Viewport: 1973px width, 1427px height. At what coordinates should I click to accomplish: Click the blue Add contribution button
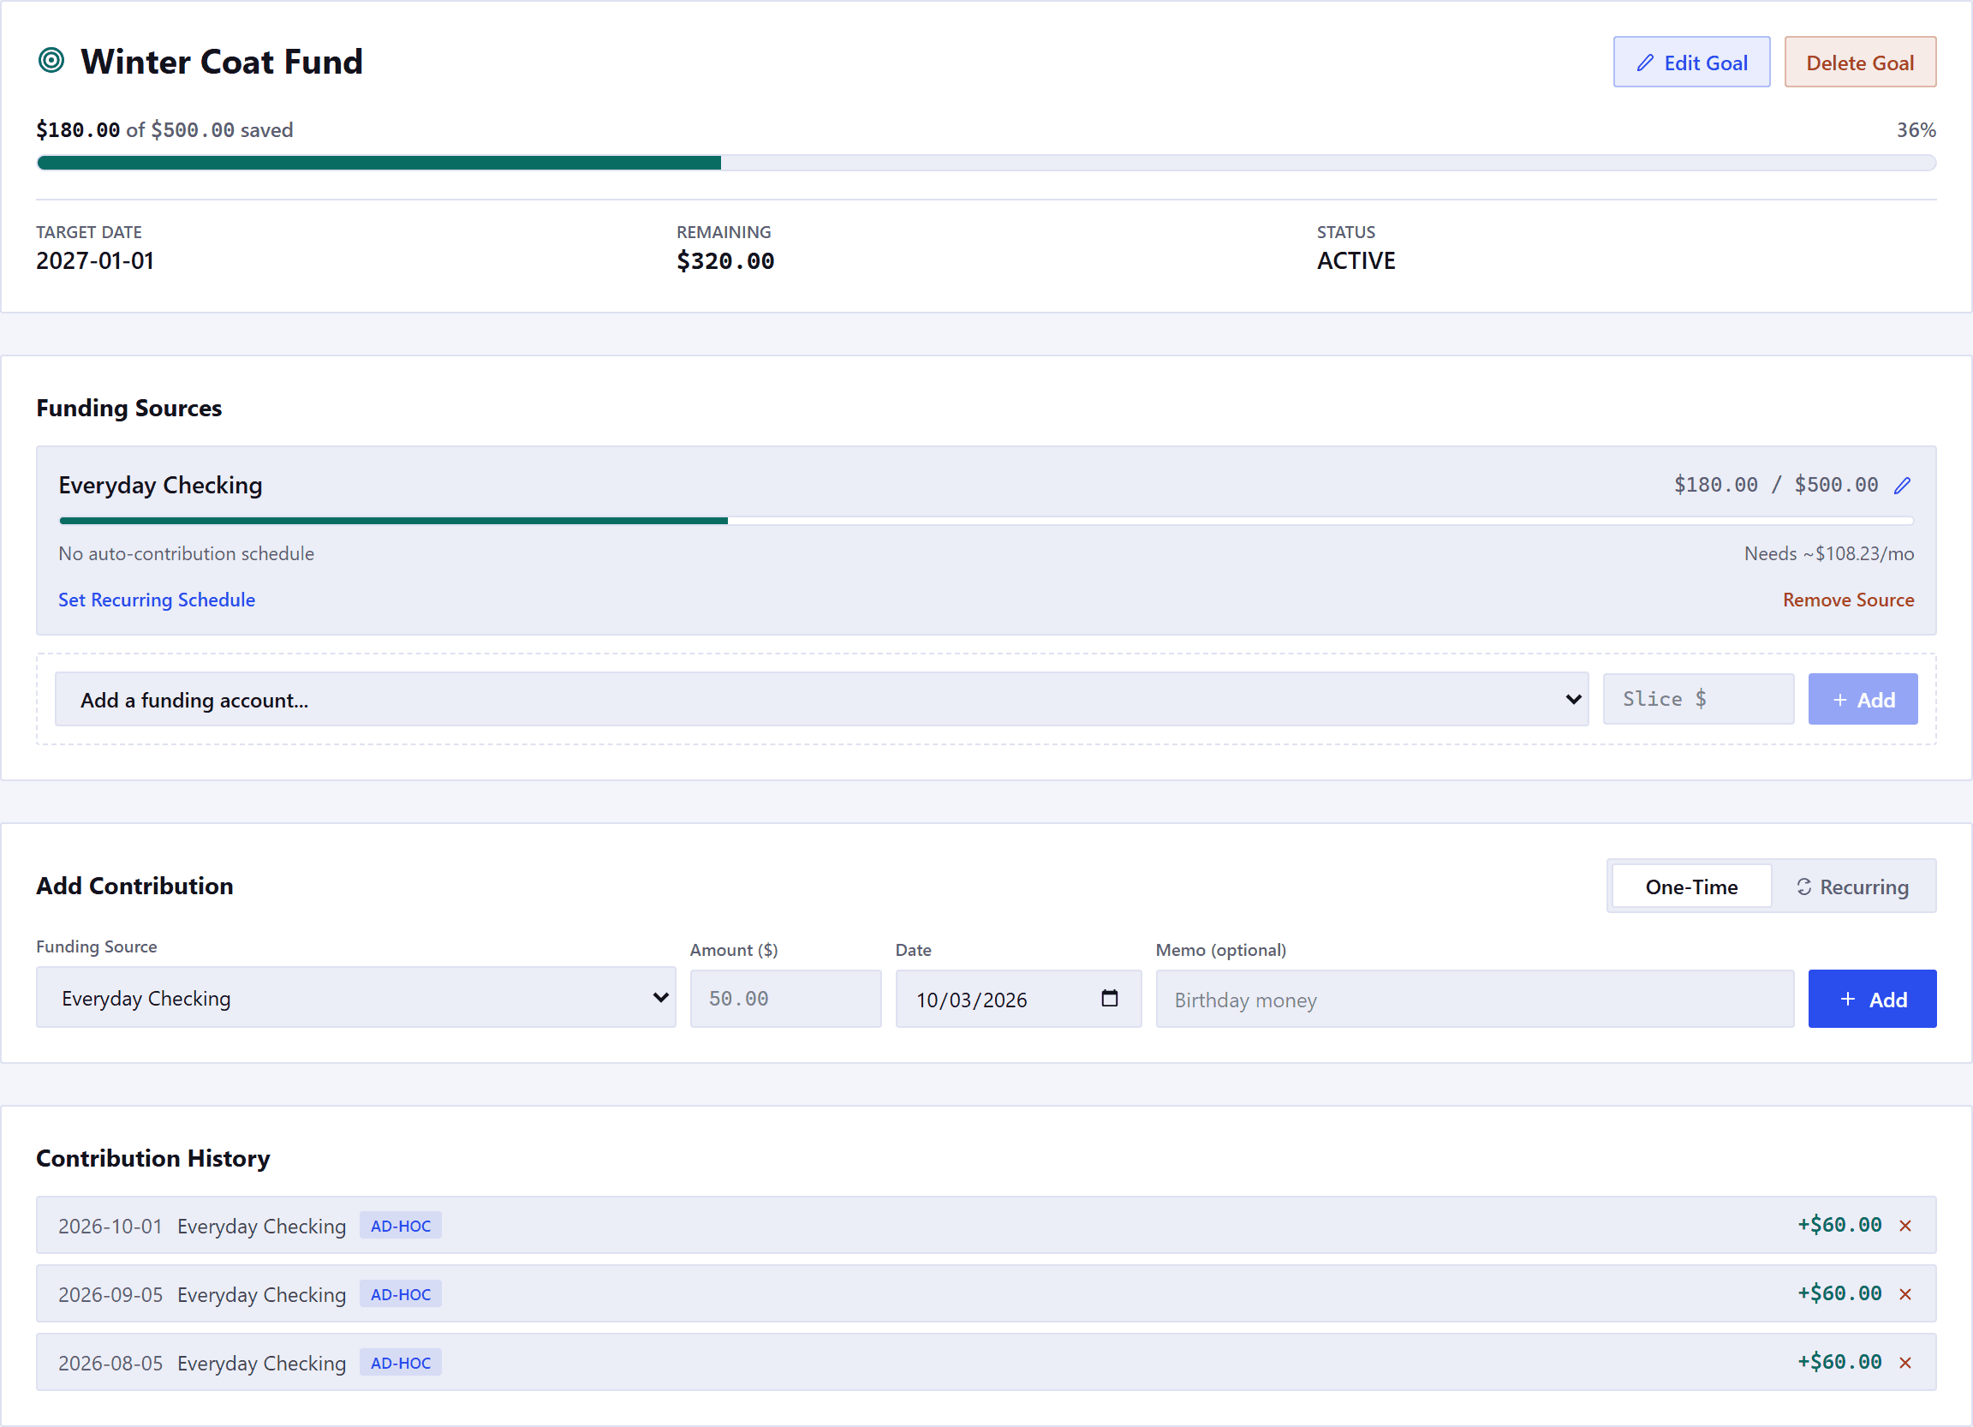[1872, 999]
